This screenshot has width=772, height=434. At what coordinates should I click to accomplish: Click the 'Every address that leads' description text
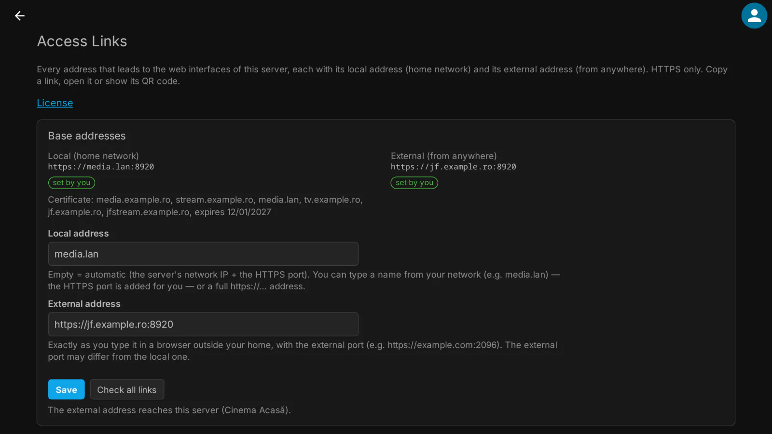[x=382, y=75]
